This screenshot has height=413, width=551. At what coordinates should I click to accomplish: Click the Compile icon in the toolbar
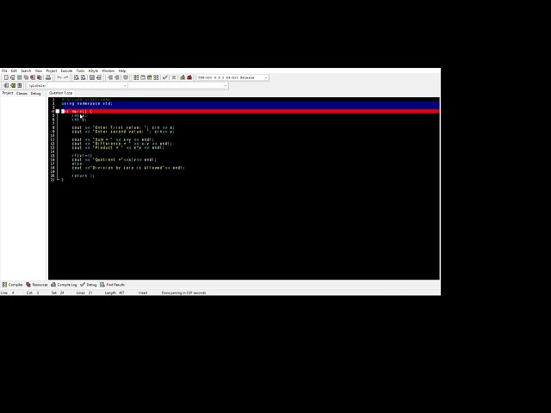(x=136, y=77)
